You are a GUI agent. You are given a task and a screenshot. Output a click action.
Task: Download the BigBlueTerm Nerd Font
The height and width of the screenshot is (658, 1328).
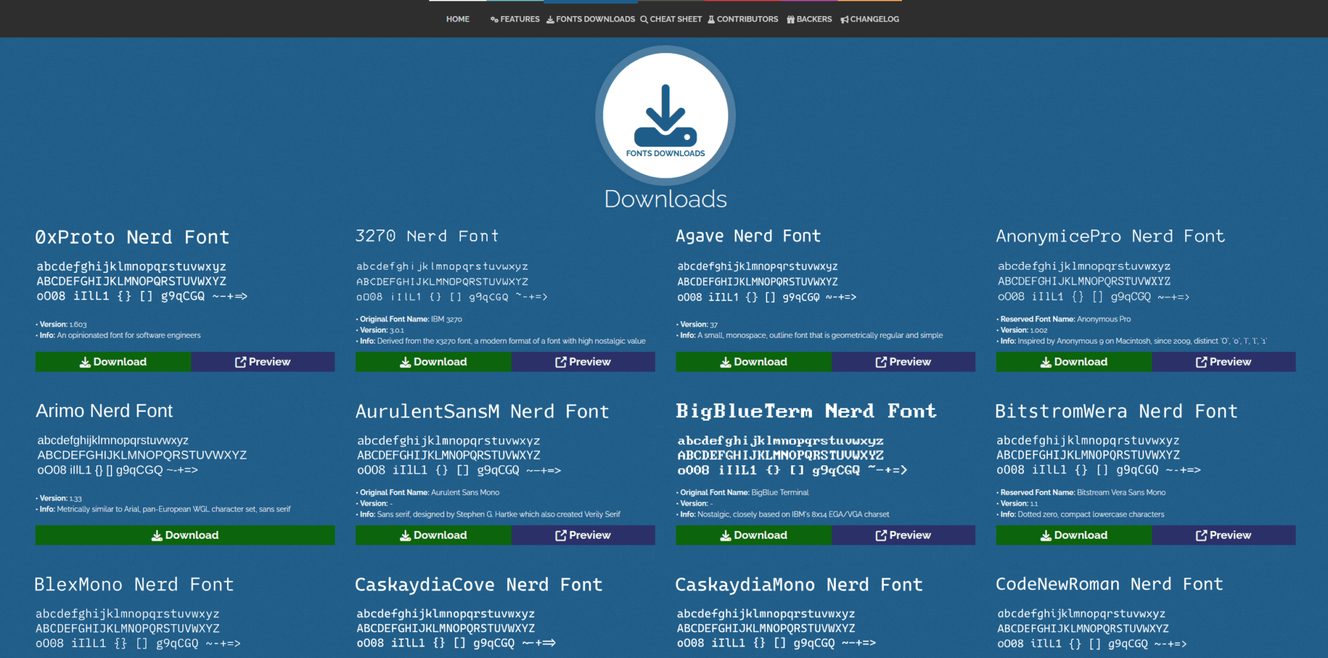click(x=753, y=535)
